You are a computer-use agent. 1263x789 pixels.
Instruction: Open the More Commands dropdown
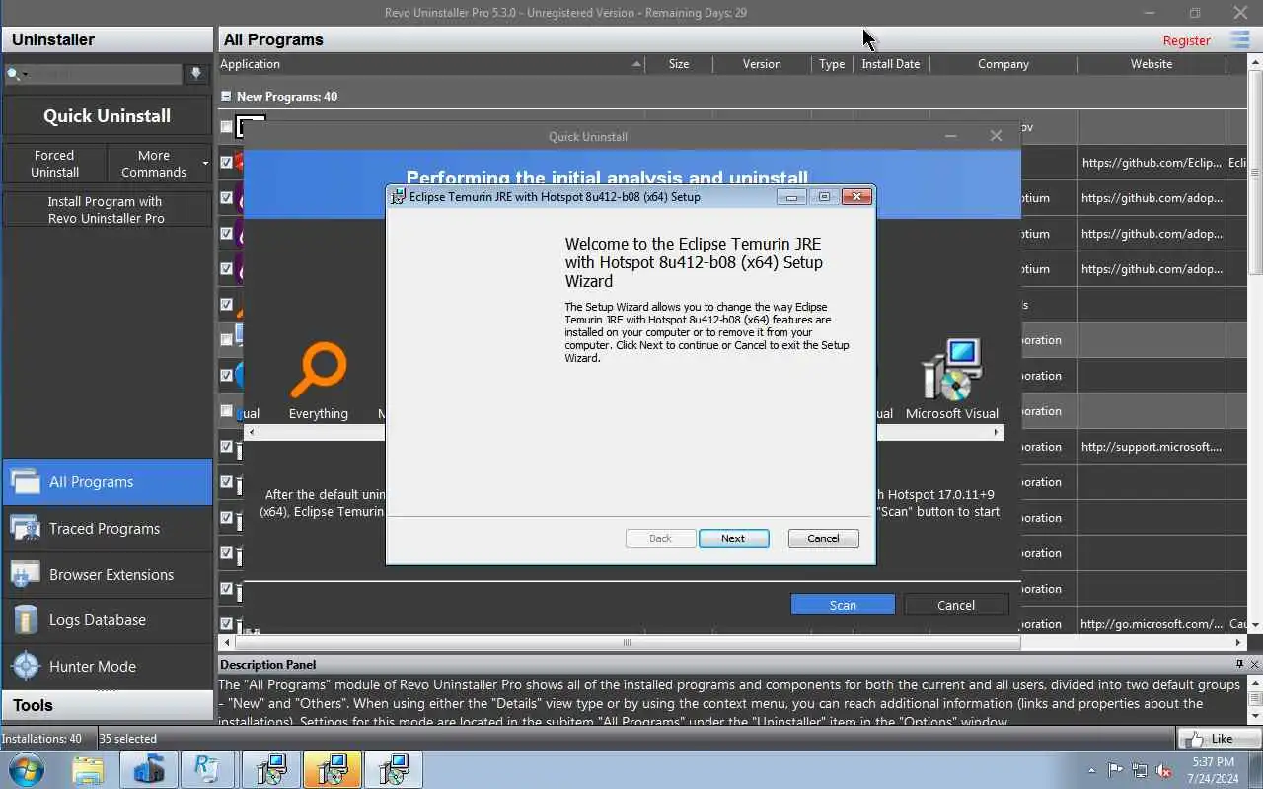click(160, 163)
